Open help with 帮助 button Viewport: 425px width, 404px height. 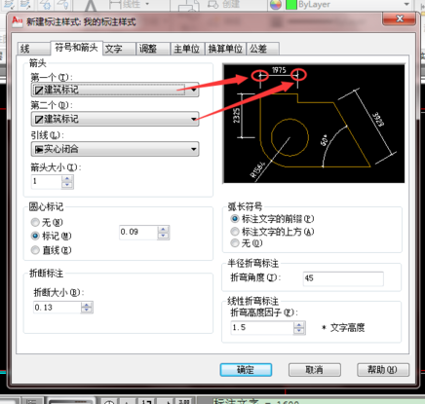[383, 370]
